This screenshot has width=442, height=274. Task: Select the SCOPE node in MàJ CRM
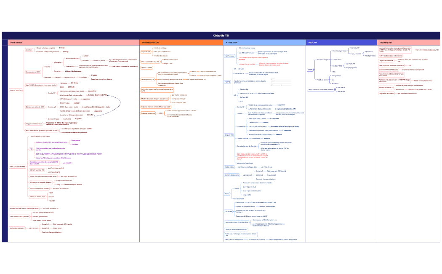(310, 70)
